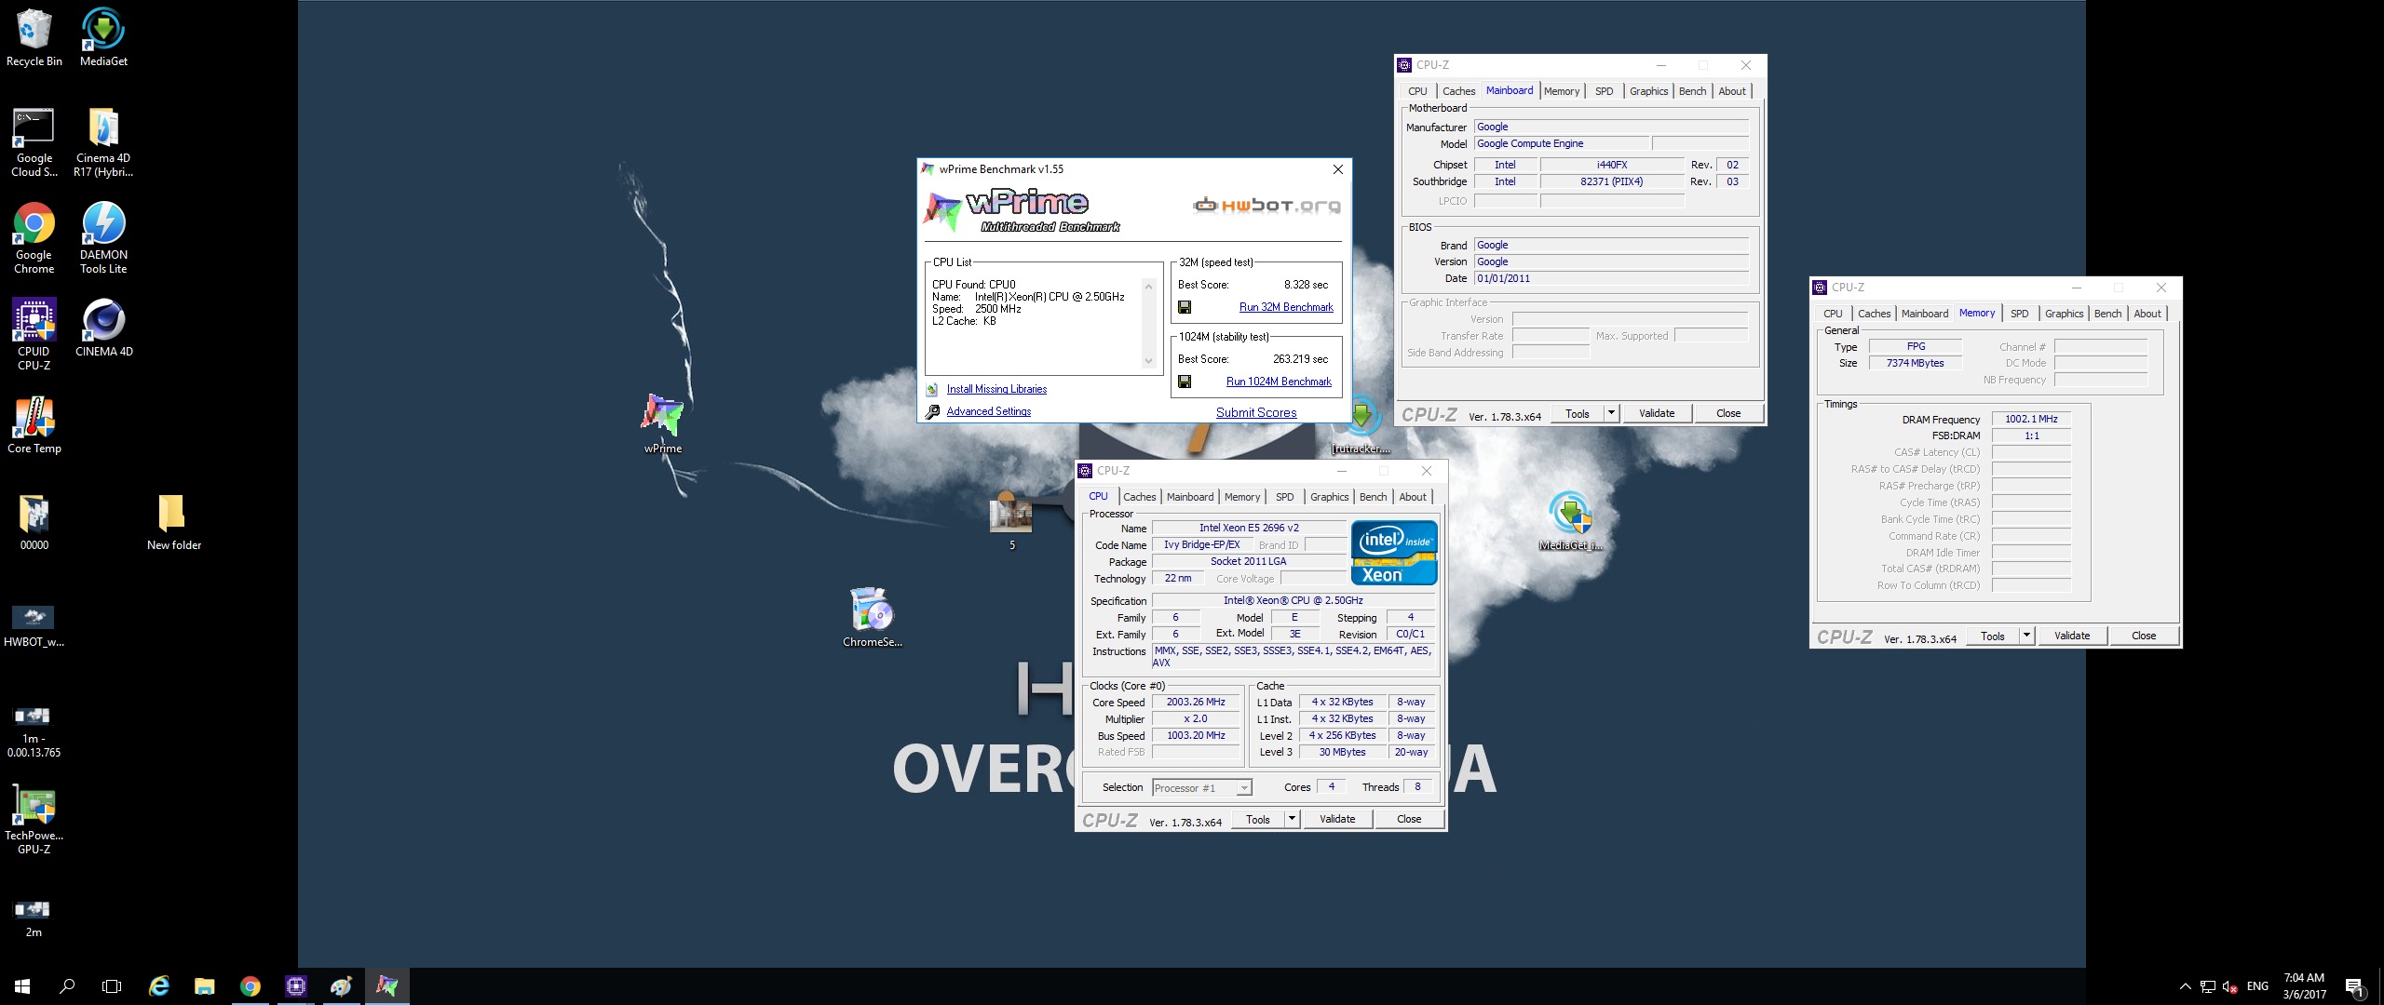Screen dimensions: 2384x1005
Task: Click Close button in CPU-Z CPU window
Action: pos(1409,819)
